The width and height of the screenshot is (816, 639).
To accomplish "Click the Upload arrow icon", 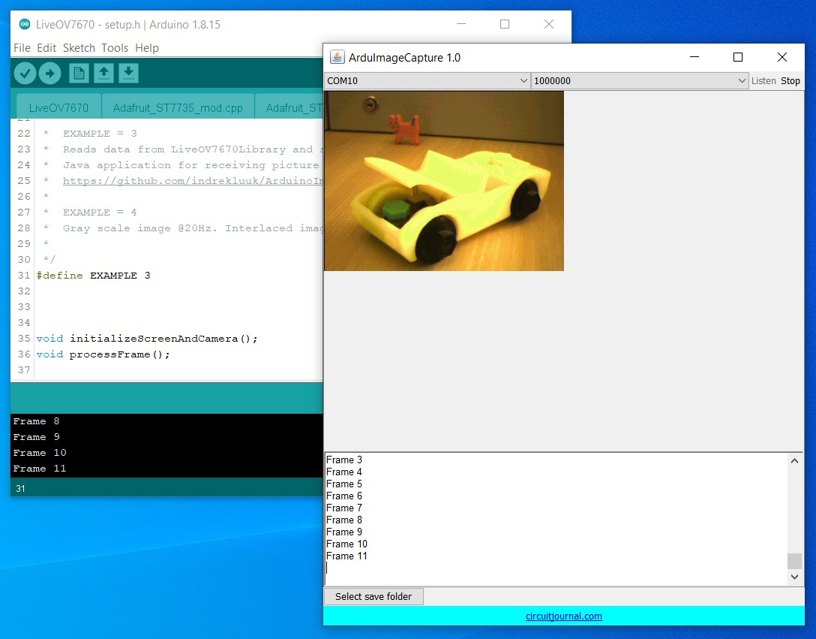I will click(x=50, y=73).
